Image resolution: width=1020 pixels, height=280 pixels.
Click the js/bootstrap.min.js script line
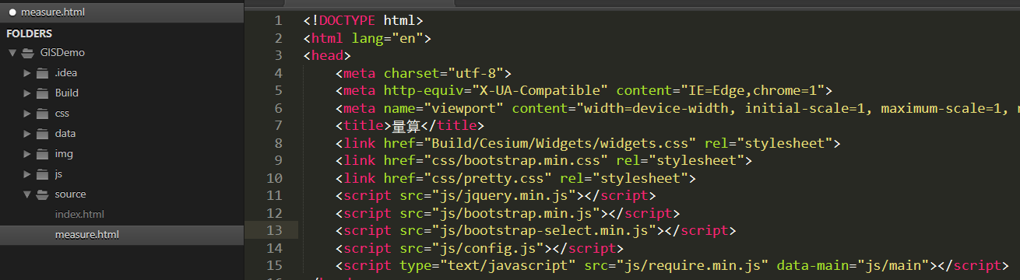tap(508, 213)
